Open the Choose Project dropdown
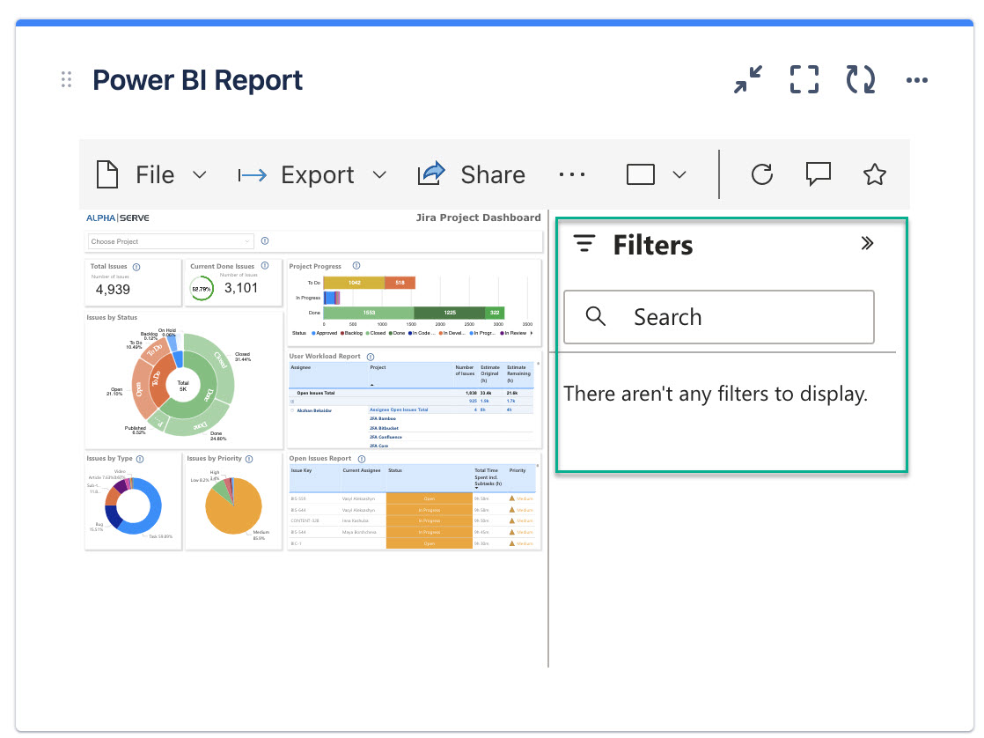Image resolution: width=984 pixels, height=738 pixels. [170, 240]
